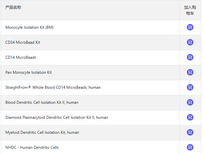Click the 加入购物车 column header
Screen dimensions: 204x154
coord(190,10)
